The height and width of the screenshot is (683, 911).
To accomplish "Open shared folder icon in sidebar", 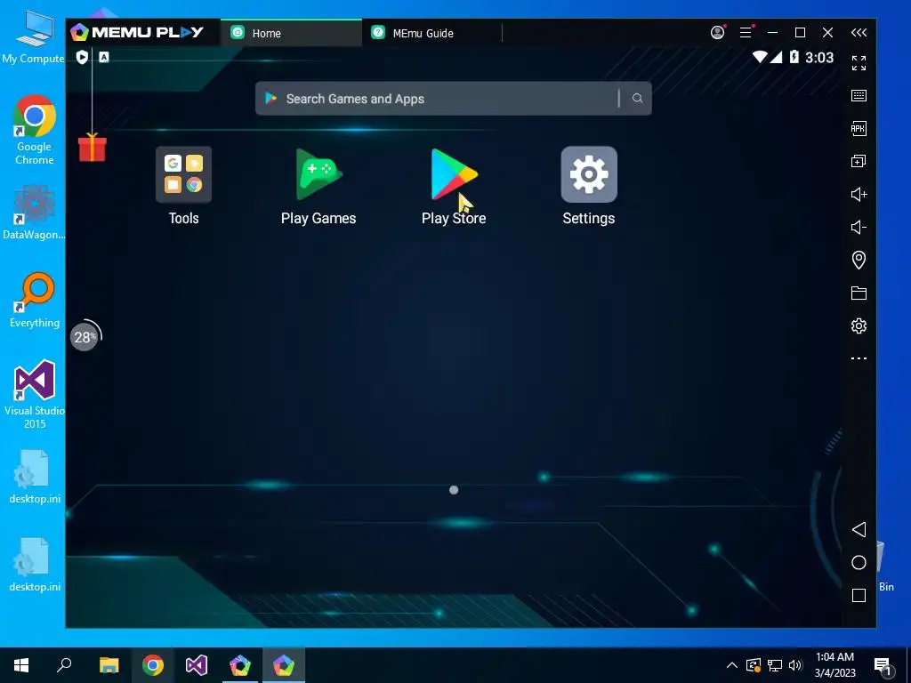I will [x=859, y=293].
